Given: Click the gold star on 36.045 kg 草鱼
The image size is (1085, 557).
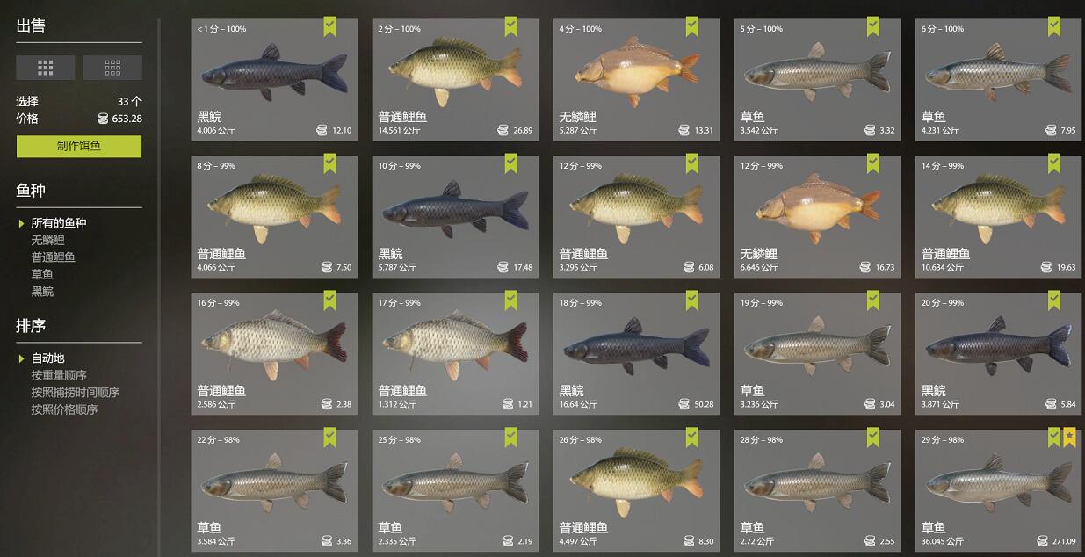Looking at the screenshot, I should coord(1069,437).
